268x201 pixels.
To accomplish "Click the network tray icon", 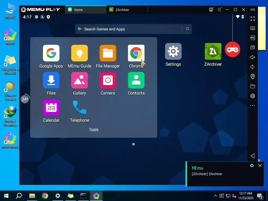I will coord(228,196).
